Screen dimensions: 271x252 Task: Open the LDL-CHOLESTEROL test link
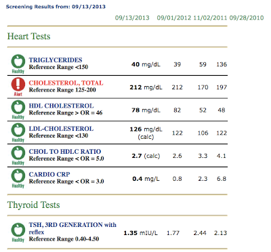[x=61, y=129]
